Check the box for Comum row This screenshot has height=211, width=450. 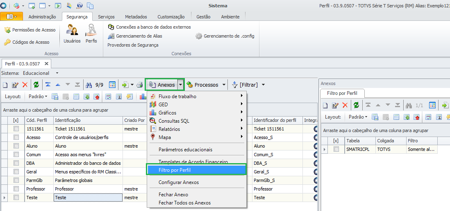16,155
